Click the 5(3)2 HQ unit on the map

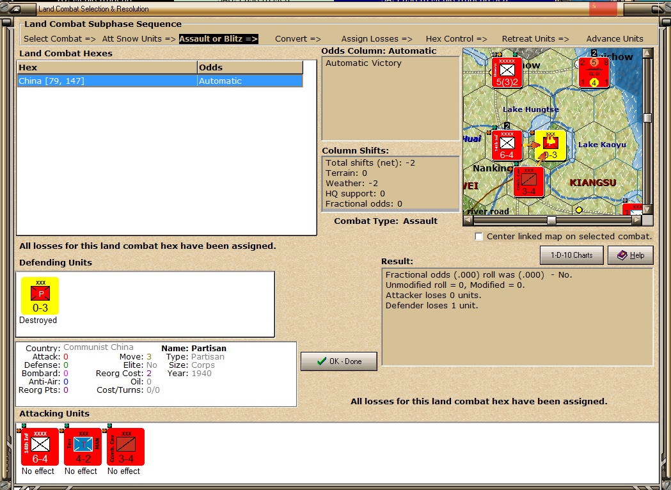pyautogui.click(x=507, y=72)
